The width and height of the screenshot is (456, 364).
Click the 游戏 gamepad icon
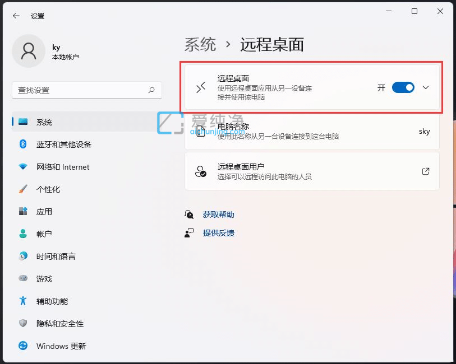(23, 278)
